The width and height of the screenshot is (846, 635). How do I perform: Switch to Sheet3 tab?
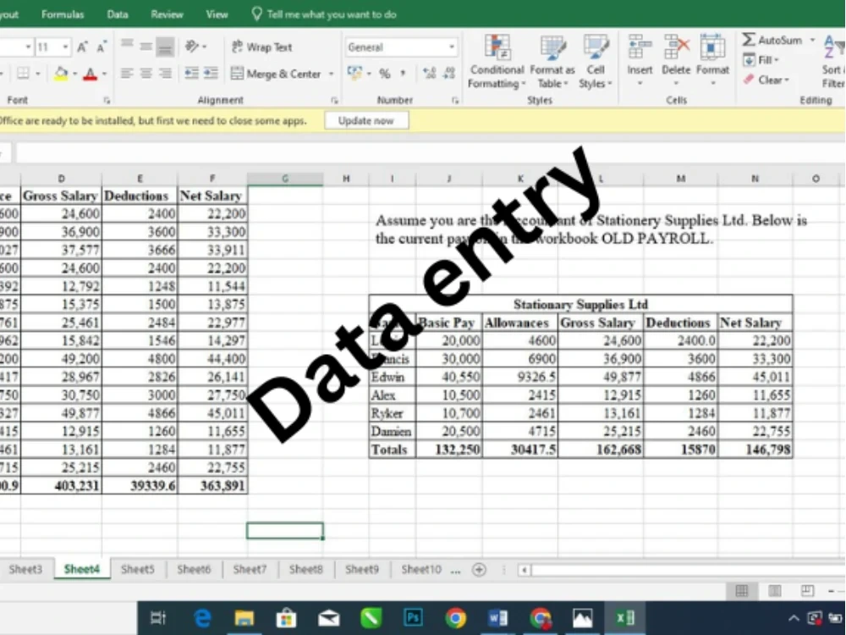25,569
